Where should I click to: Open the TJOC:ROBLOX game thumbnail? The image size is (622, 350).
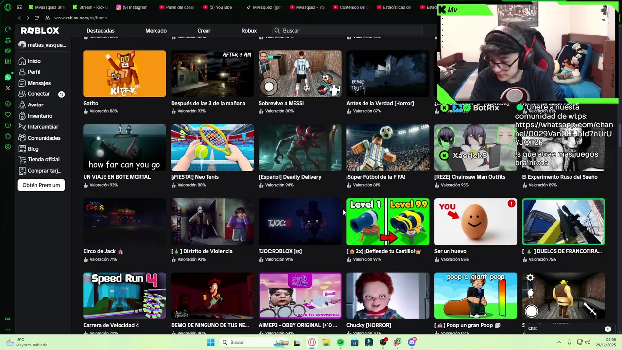(x=300, y=222)
